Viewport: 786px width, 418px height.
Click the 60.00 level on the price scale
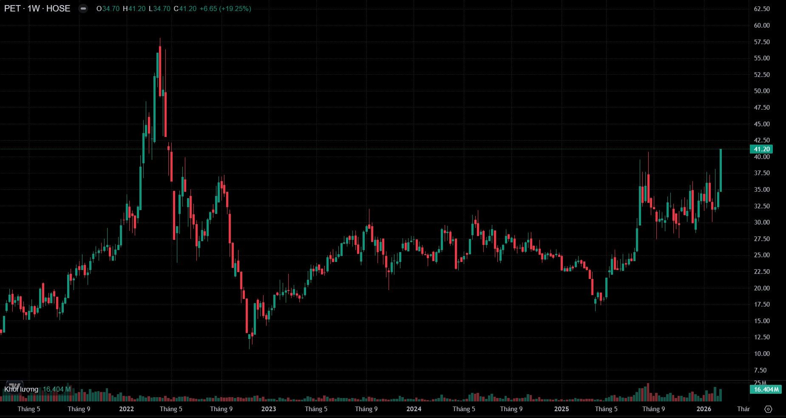tap(762, 26)
